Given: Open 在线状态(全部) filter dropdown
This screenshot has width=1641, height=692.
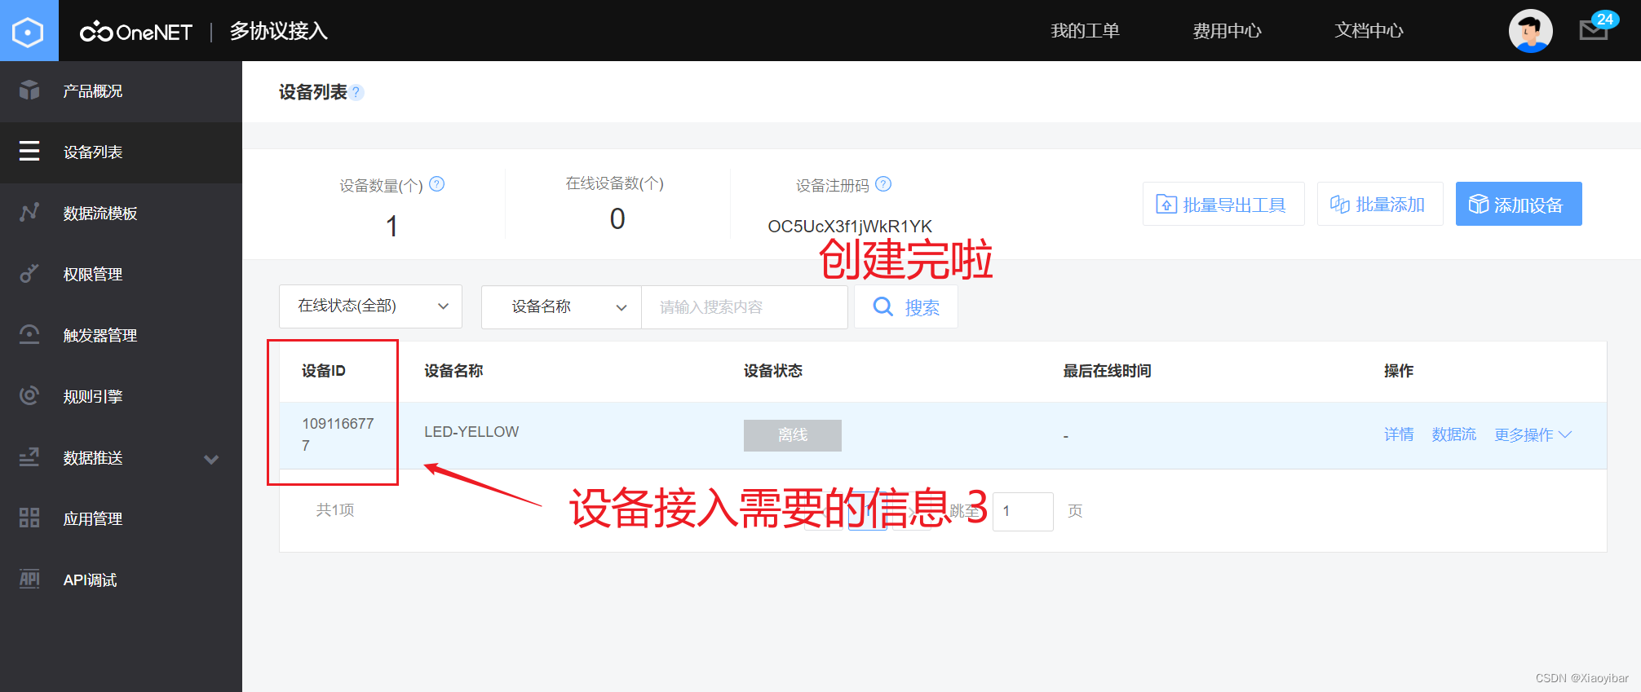Looking at the screenshot, I should point(370,306).
